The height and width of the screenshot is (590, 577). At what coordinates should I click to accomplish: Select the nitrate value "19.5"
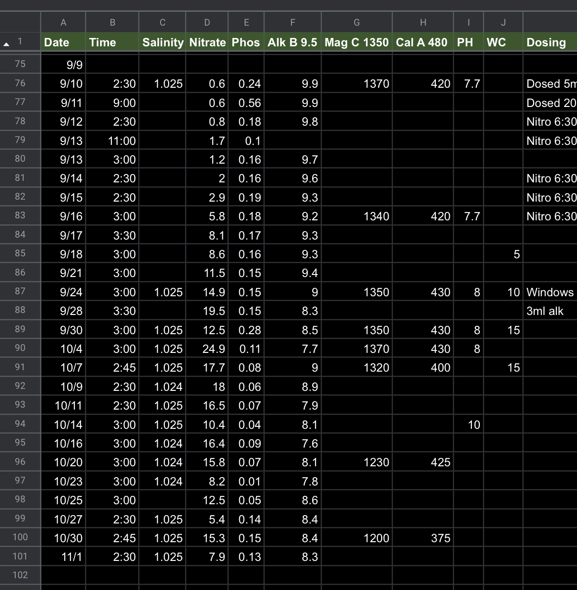[207, 311]
